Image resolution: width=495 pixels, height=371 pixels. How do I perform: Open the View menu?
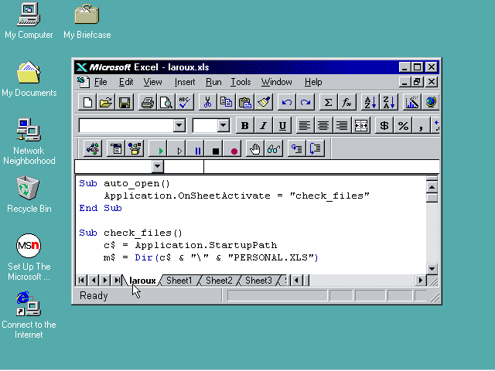point(153,82)
